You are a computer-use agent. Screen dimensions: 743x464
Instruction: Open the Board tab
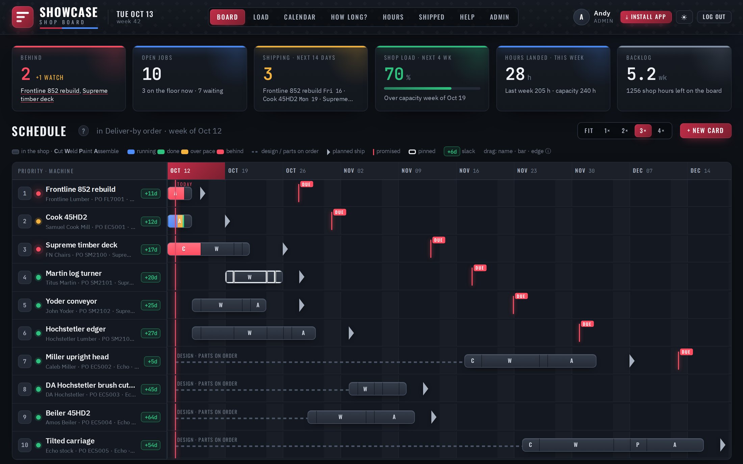227,17
